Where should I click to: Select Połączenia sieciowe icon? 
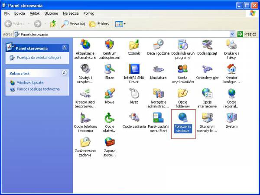(182, 117)
